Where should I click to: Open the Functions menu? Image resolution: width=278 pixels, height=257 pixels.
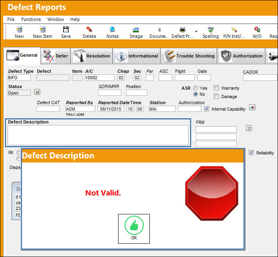pyautogui.click(x=31, y=19)
